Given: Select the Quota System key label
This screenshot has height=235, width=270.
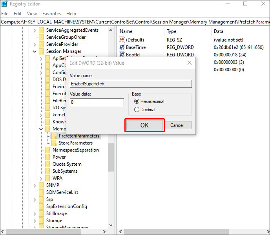Looking at the screenshot, I should point(67,164).
